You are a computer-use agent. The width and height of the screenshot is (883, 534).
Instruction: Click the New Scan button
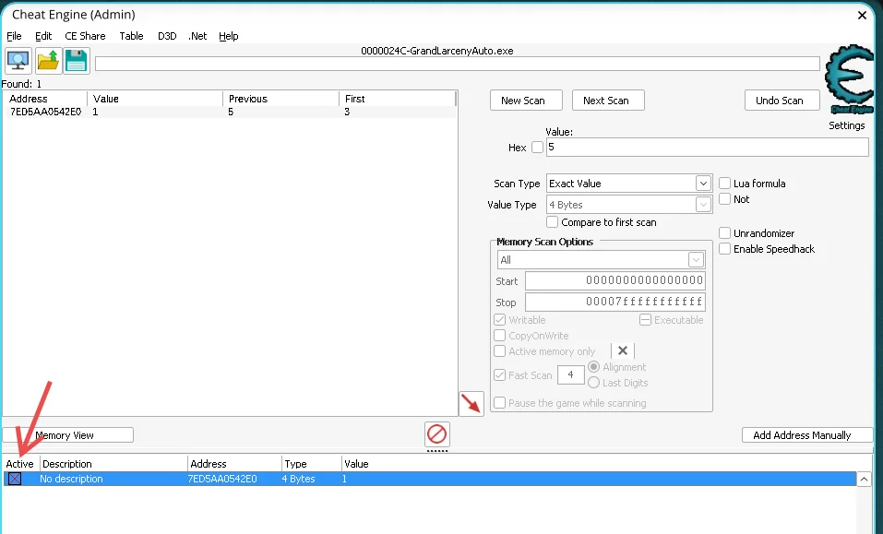pos(526,101)
